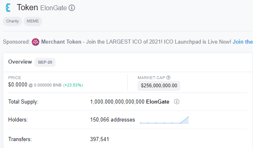Click the Merchant Token sponsor logo

tap(36, 42)
